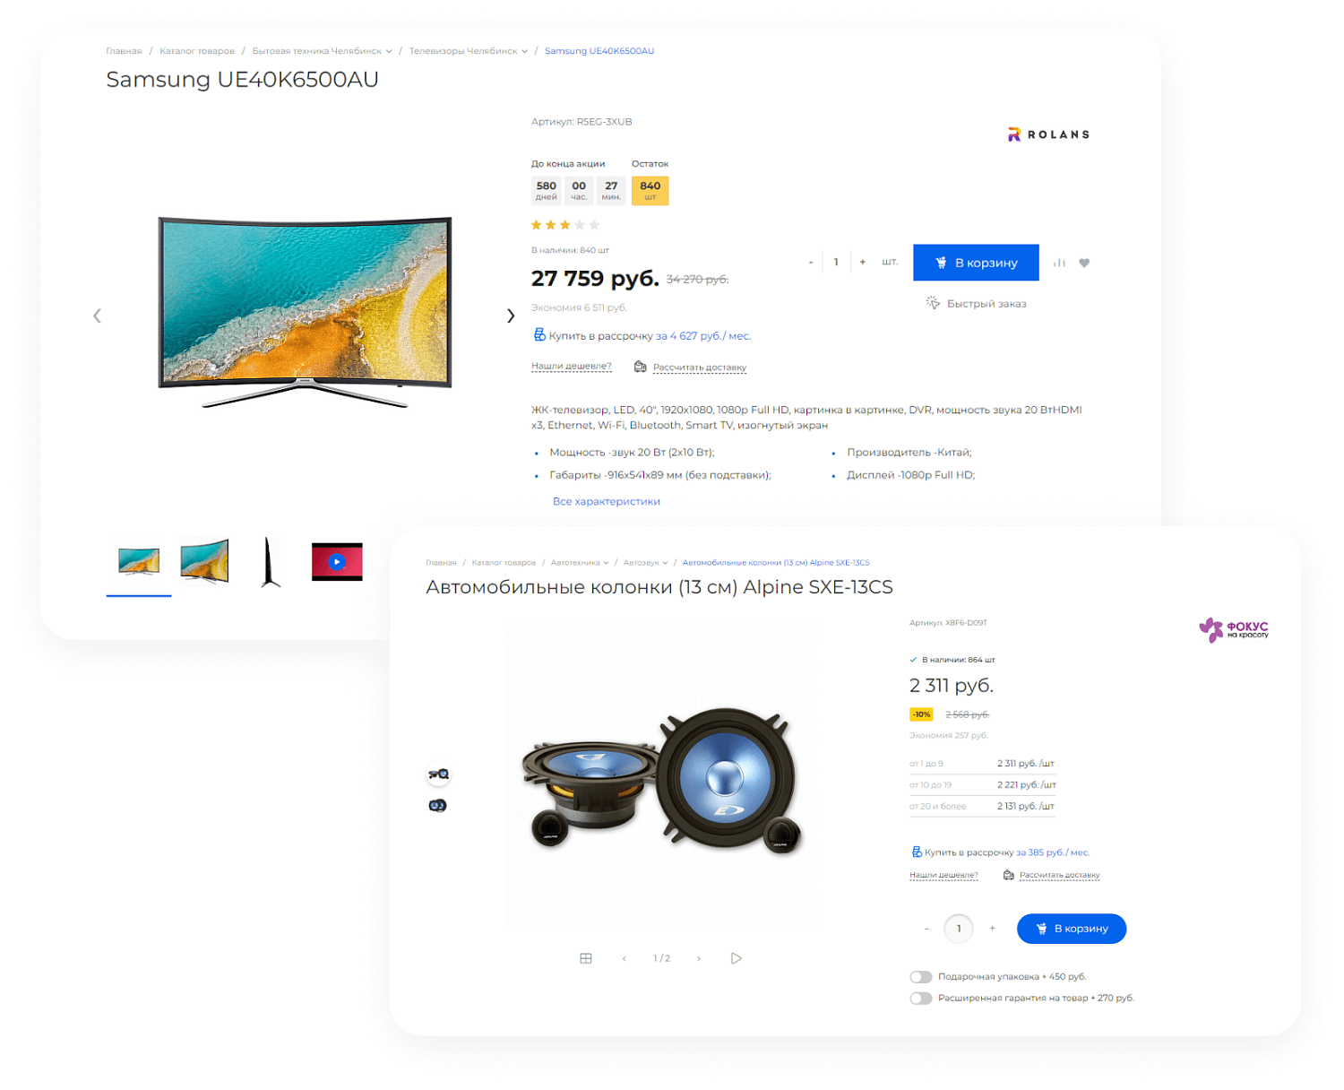This screenshot has height=1090, width=1344.
Task: Go to Главная breadcrumb on speakers page
Action: tap(441, 563)
